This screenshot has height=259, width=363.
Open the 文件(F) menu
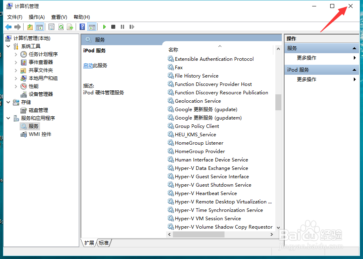point(14,17)
